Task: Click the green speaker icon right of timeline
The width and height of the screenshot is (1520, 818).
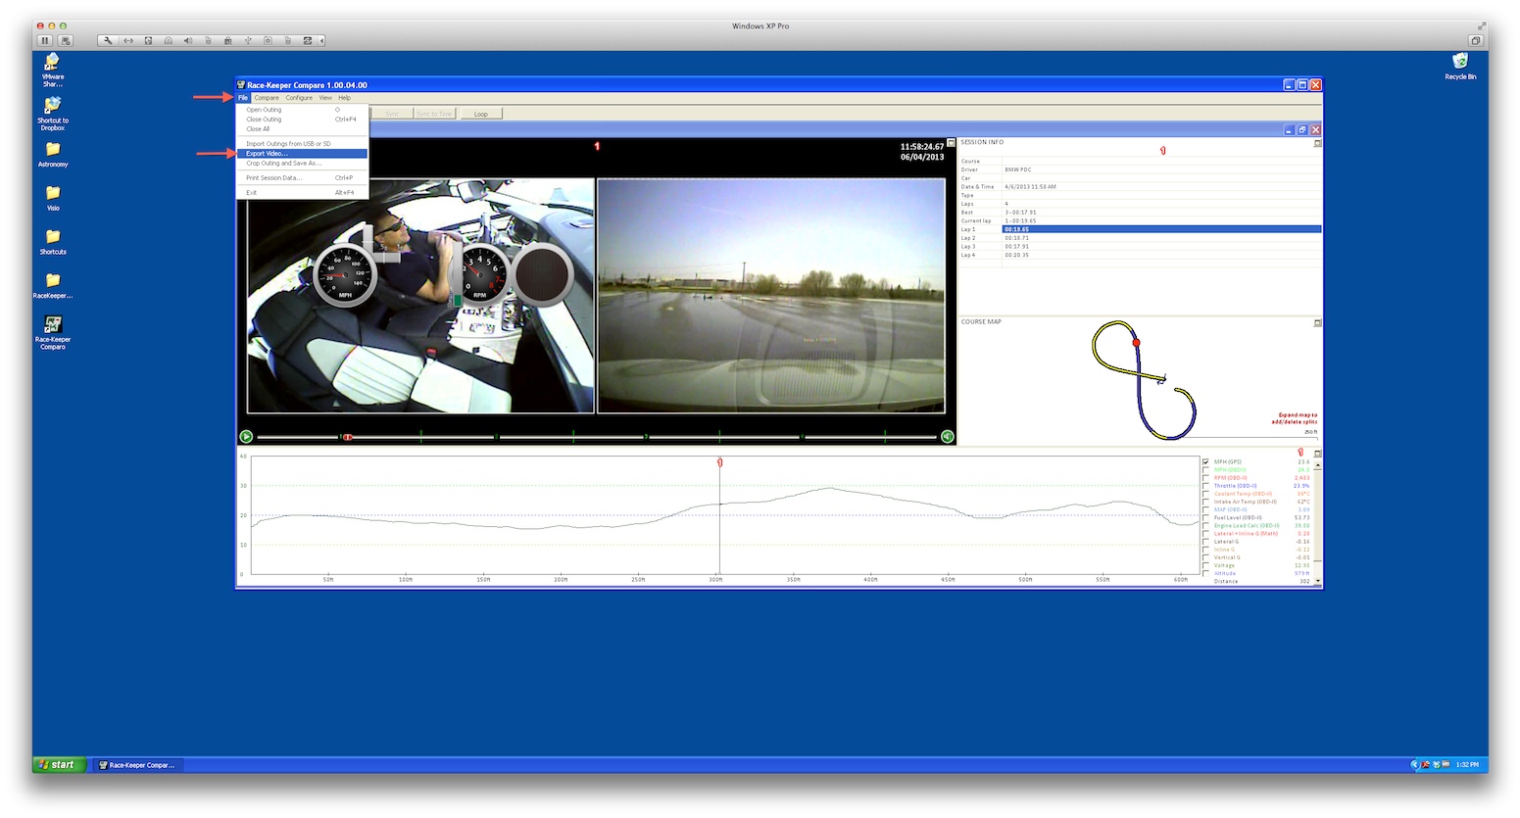Action: tap(948, 437)
